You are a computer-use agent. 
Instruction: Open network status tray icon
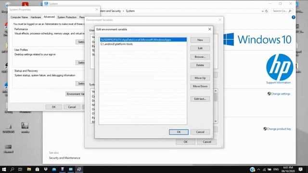(x=264, y=169)
